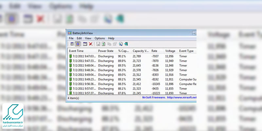The height and width of the screenshot is (131, 262).
Task: Open the Options menu
Action: [100, 38]
